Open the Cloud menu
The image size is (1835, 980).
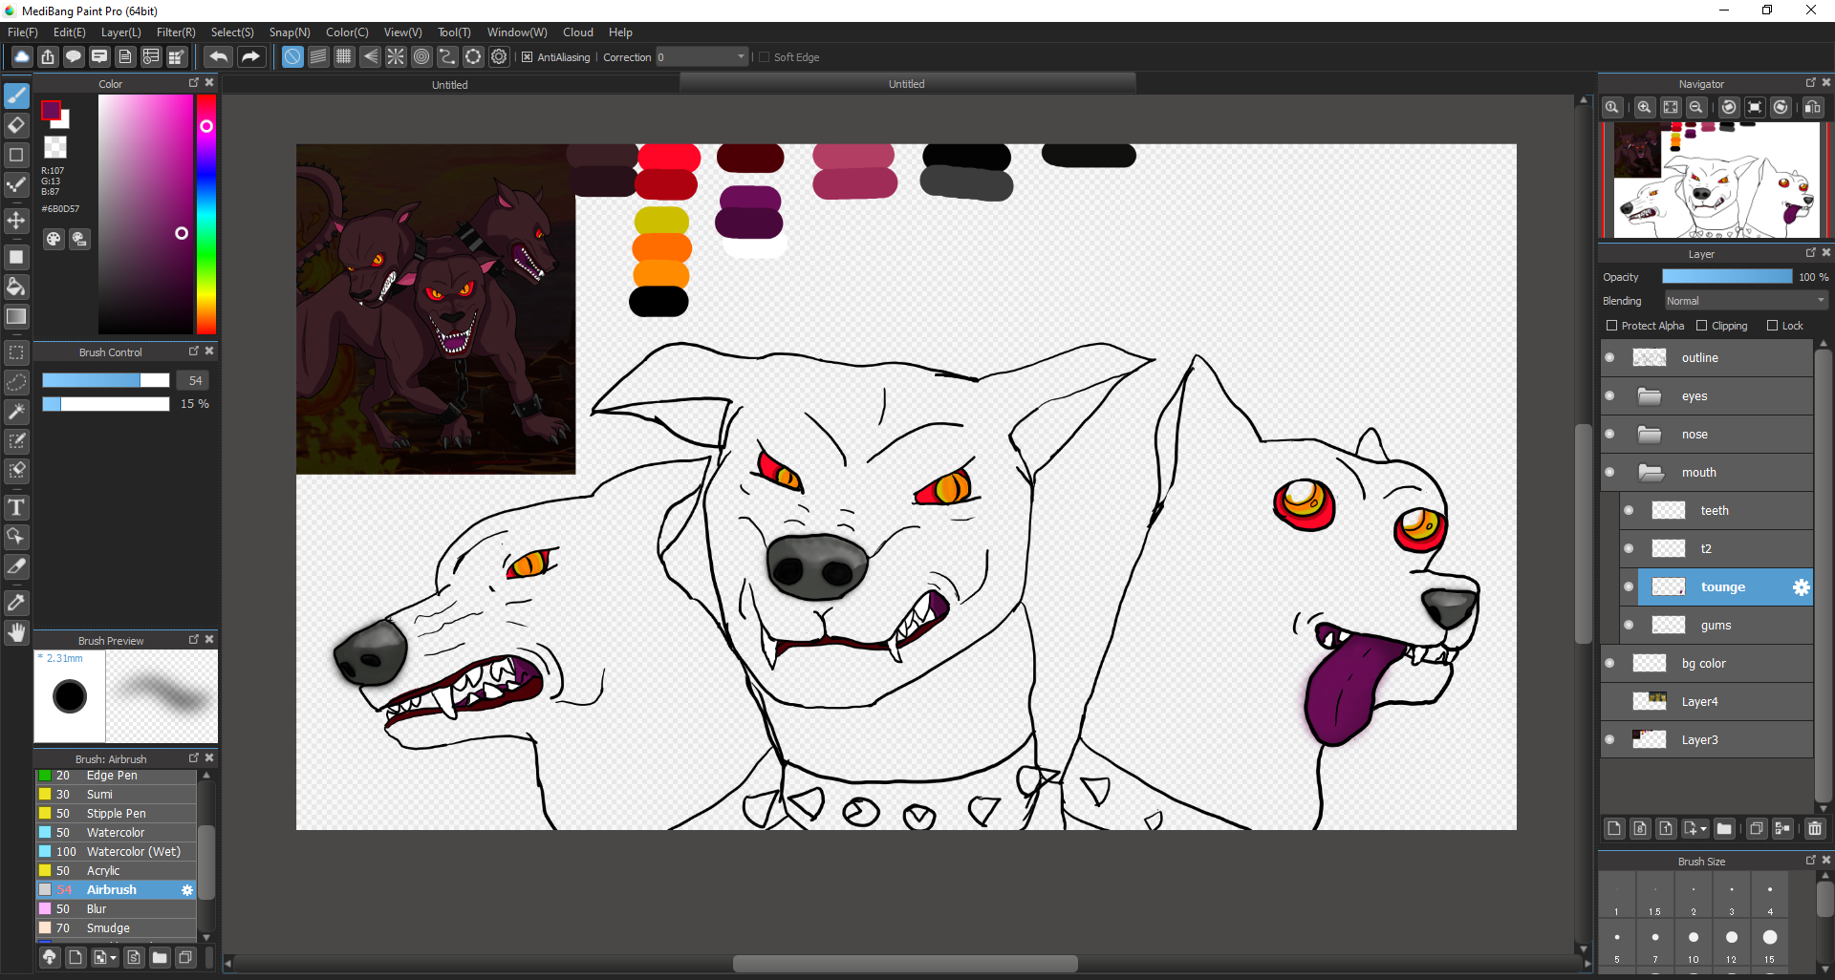coord(578,32)
